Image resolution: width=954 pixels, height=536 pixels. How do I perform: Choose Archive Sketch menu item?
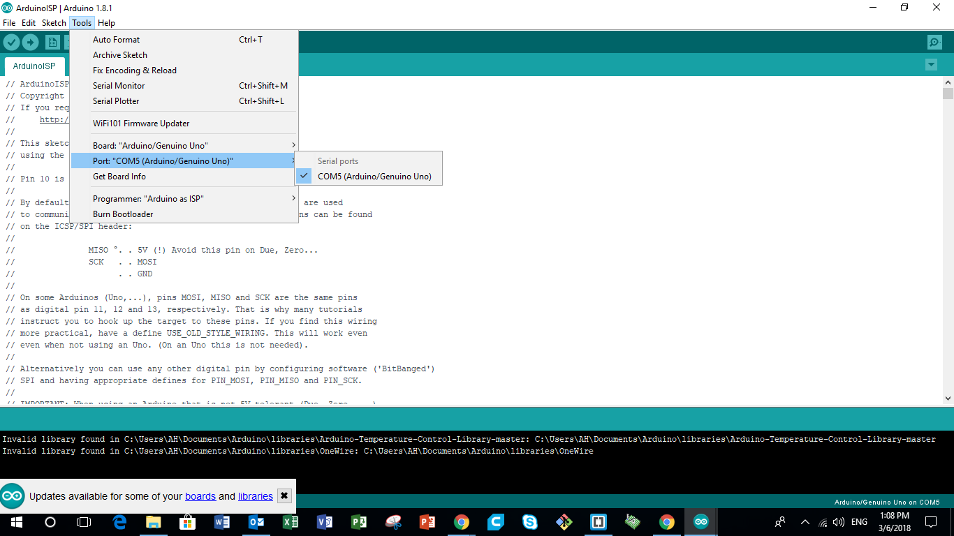pos(184,55)
